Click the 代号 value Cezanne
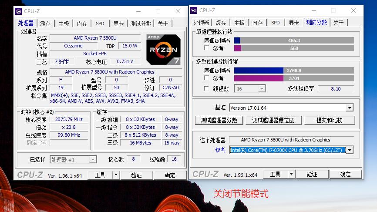 point(73,46)
